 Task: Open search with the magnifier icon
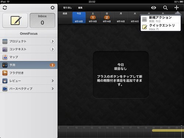pos(165,8)
